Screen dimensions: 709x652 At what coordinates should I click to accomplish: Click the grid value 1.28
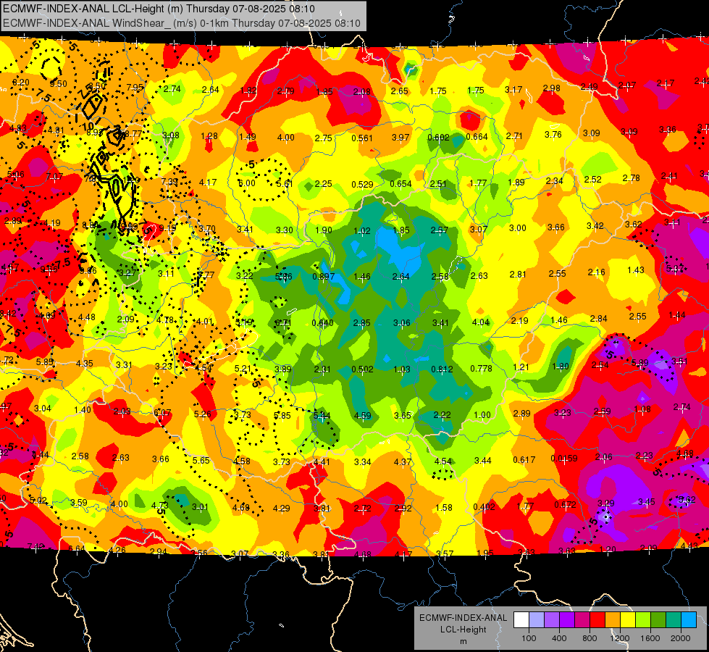209,136
